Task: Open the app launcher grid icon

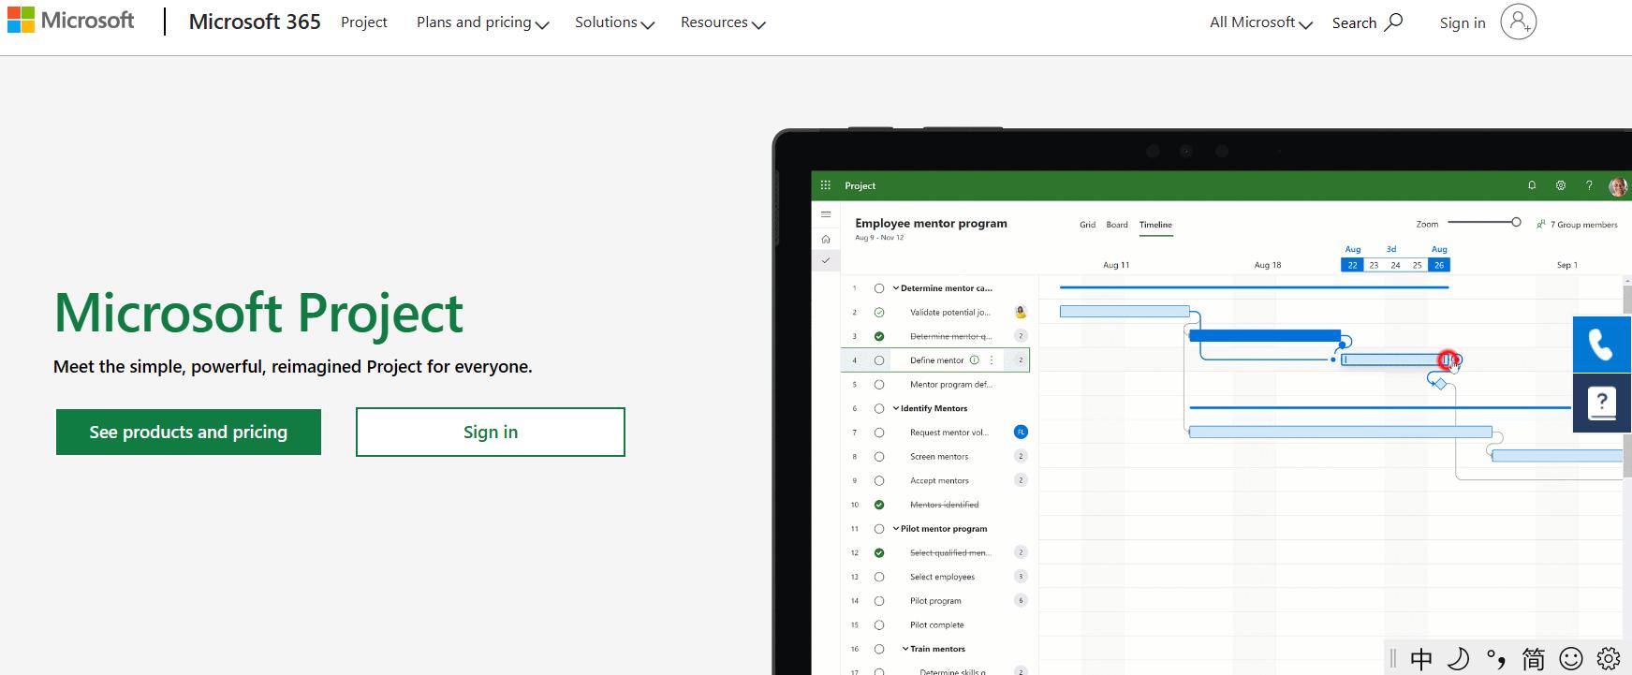Action: pyautogui.click(x=825, y=185)
